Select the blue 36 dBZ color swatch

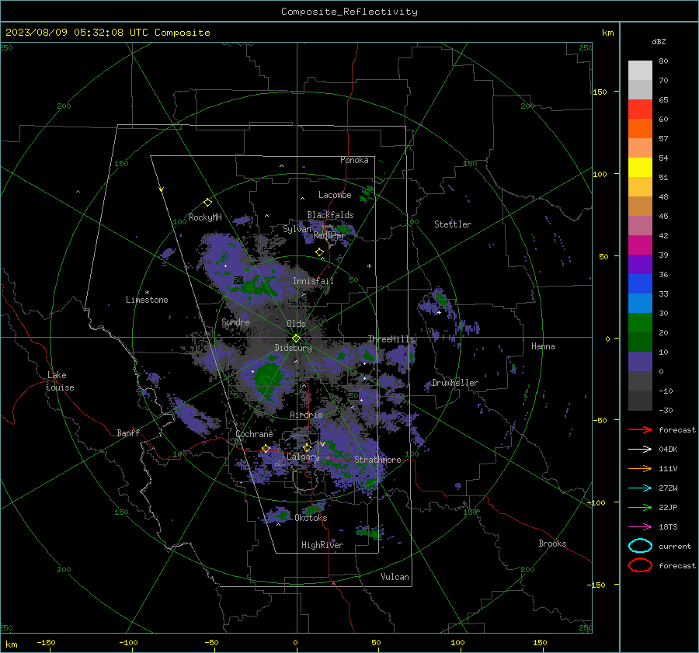(640, 283)
